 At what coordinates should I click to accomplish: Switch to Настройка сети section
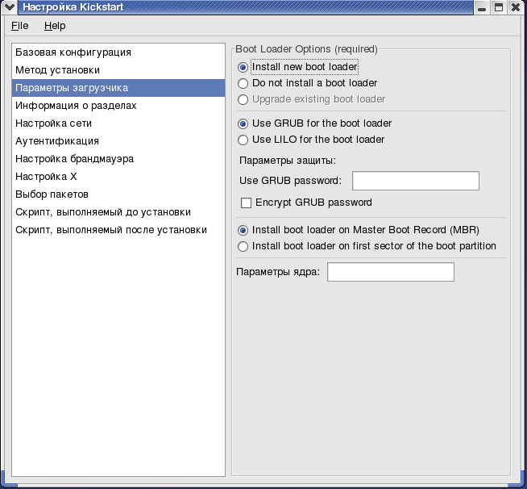tap(118, 123)
